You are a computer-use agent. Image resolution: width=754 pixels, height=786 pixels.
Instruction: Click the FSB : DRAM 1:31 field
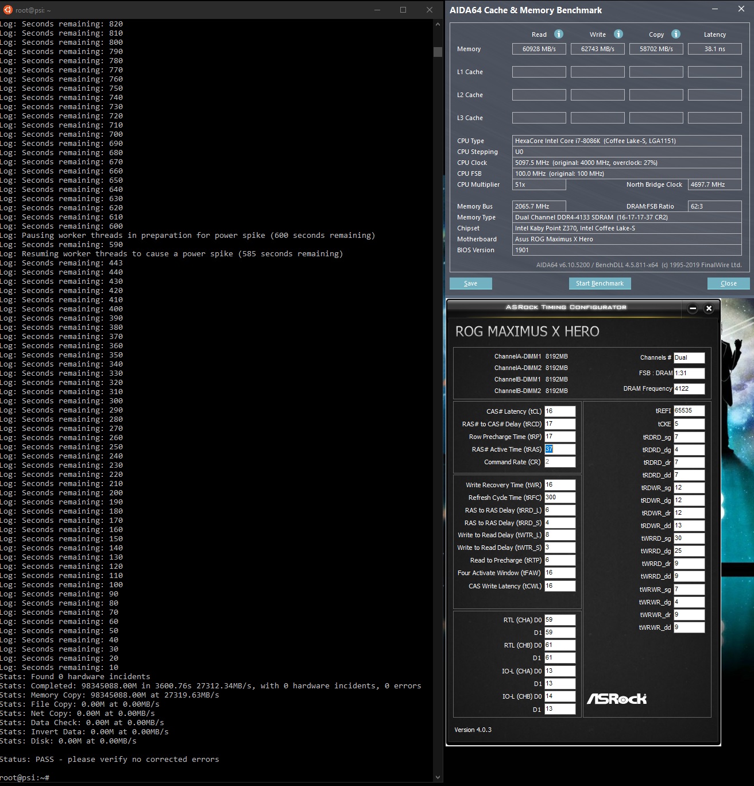click(689, 373)
